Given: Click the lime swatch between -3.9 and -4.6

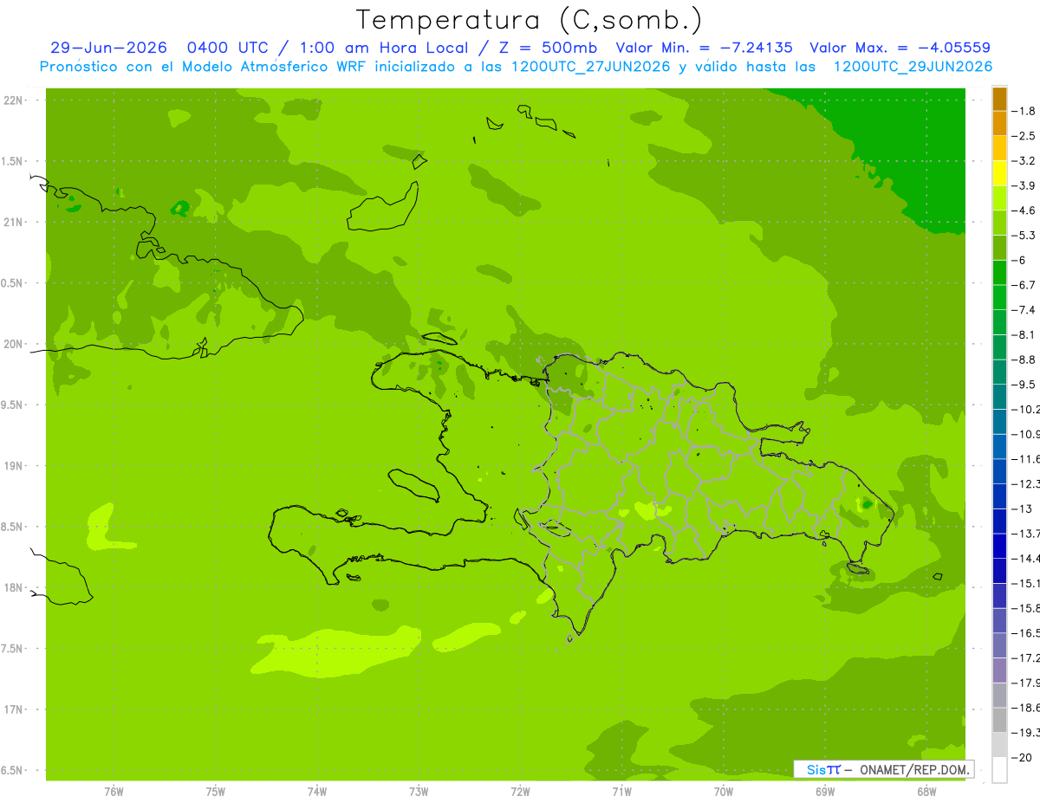Looking at the screenshot, I should coord(999,198).
